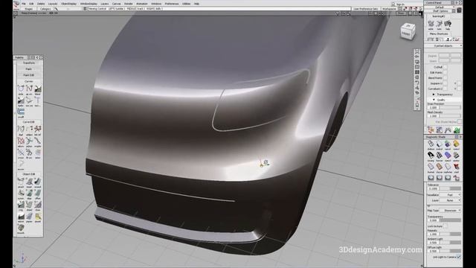This screenshot has height=268, width=476.
Task: Toggle the Isoparm U checkbox
Action: pyautogui.click(x=445, y=83)
